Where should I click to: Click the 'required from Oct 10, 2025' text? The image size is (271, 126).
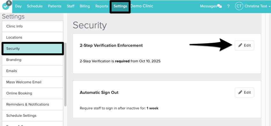(x=138, y=61)
